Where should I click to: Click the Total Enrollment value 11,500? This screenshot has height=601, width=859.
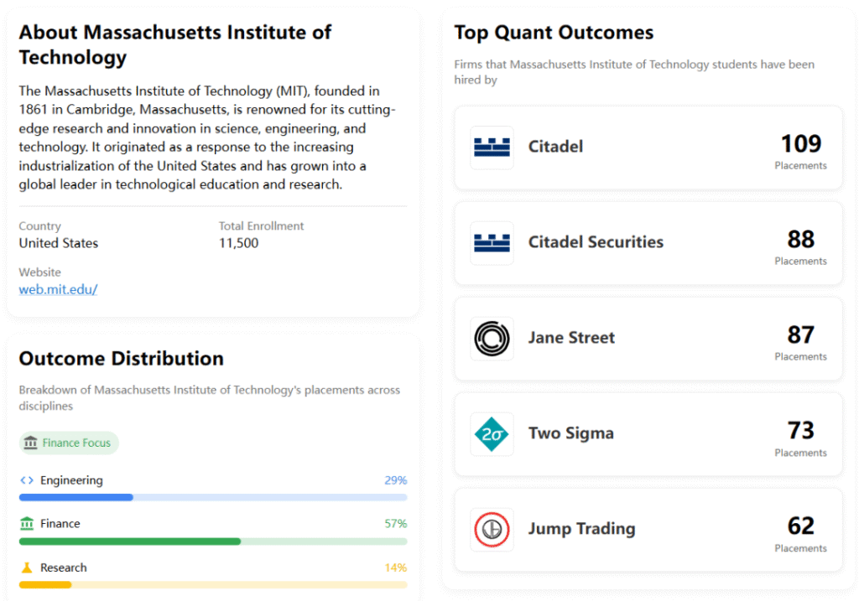(x=238, y=243)
